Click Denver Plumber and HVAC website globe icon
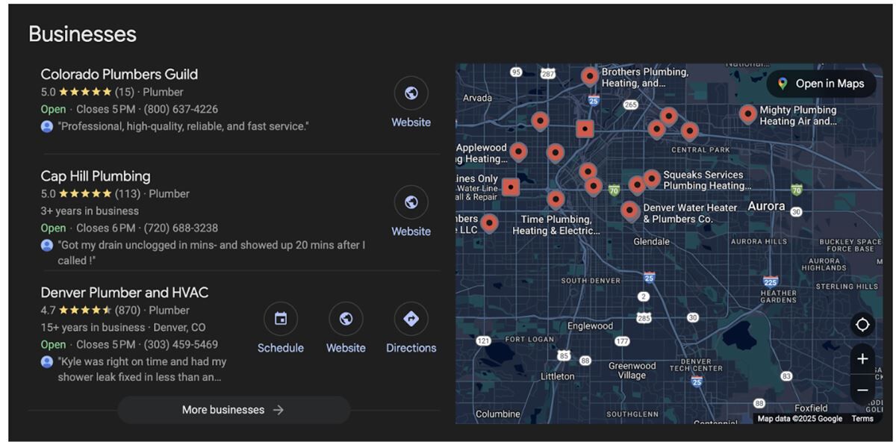Image resolution: width=896 pixels, height=442 pixels. pos(346,319)
